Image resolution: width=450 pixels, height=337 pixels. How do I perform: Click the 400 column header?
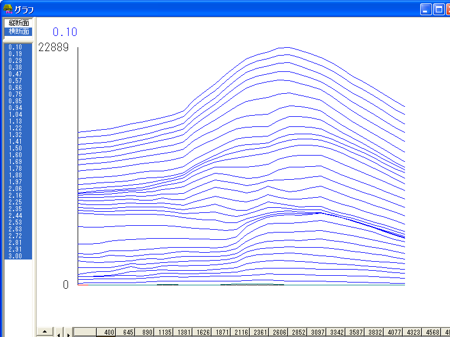[x=106, y=333]
